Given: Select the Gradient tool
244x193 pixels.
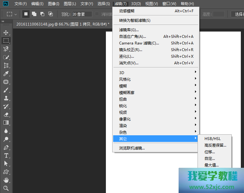Looking at the screenshot, I should coord(6,123).
